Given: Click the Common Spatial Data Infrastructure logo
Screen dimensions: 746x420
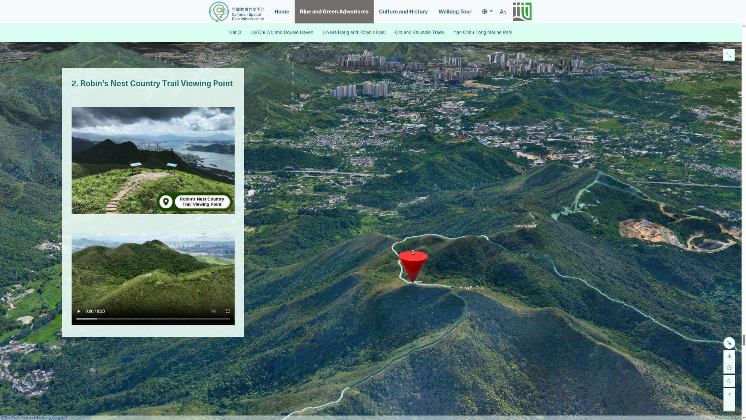Looking at the screenshot, I should [237, 12].
